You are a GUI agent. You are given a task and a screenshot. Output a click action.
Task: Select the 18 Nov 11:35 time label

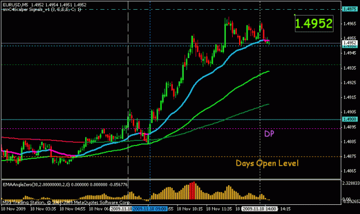pyautogui.click(x=219, y=209)
